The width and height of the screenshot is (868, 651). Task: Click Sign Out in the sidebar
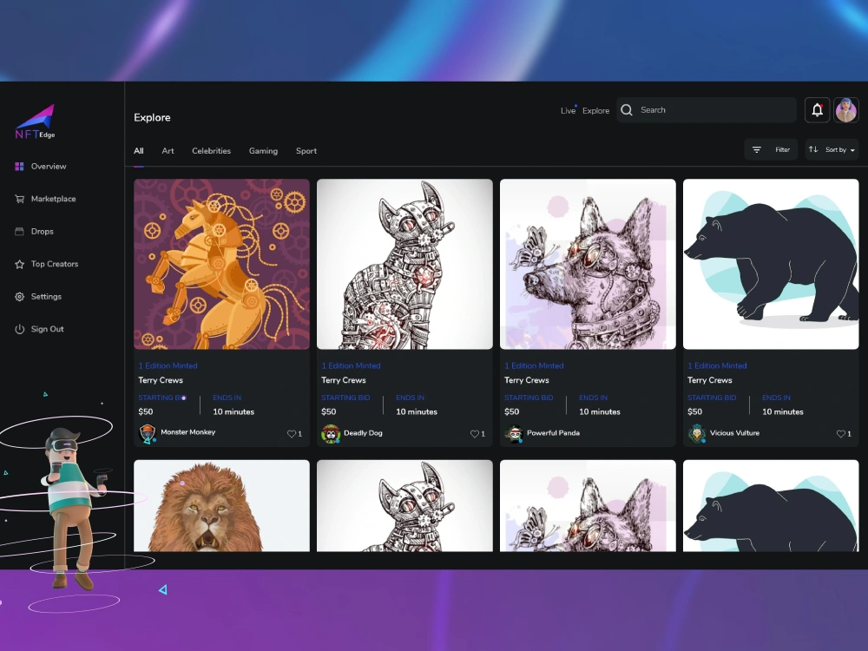pos(47,329)
